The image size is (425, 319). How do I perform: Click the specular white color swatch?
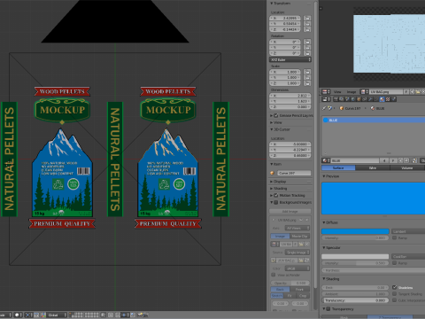click(355, 256)
